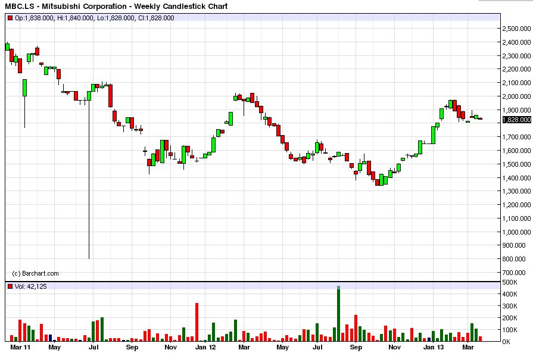Click the 500K volume axis label
The width and height of the screenshot is (533, 356).
(510, 282)
